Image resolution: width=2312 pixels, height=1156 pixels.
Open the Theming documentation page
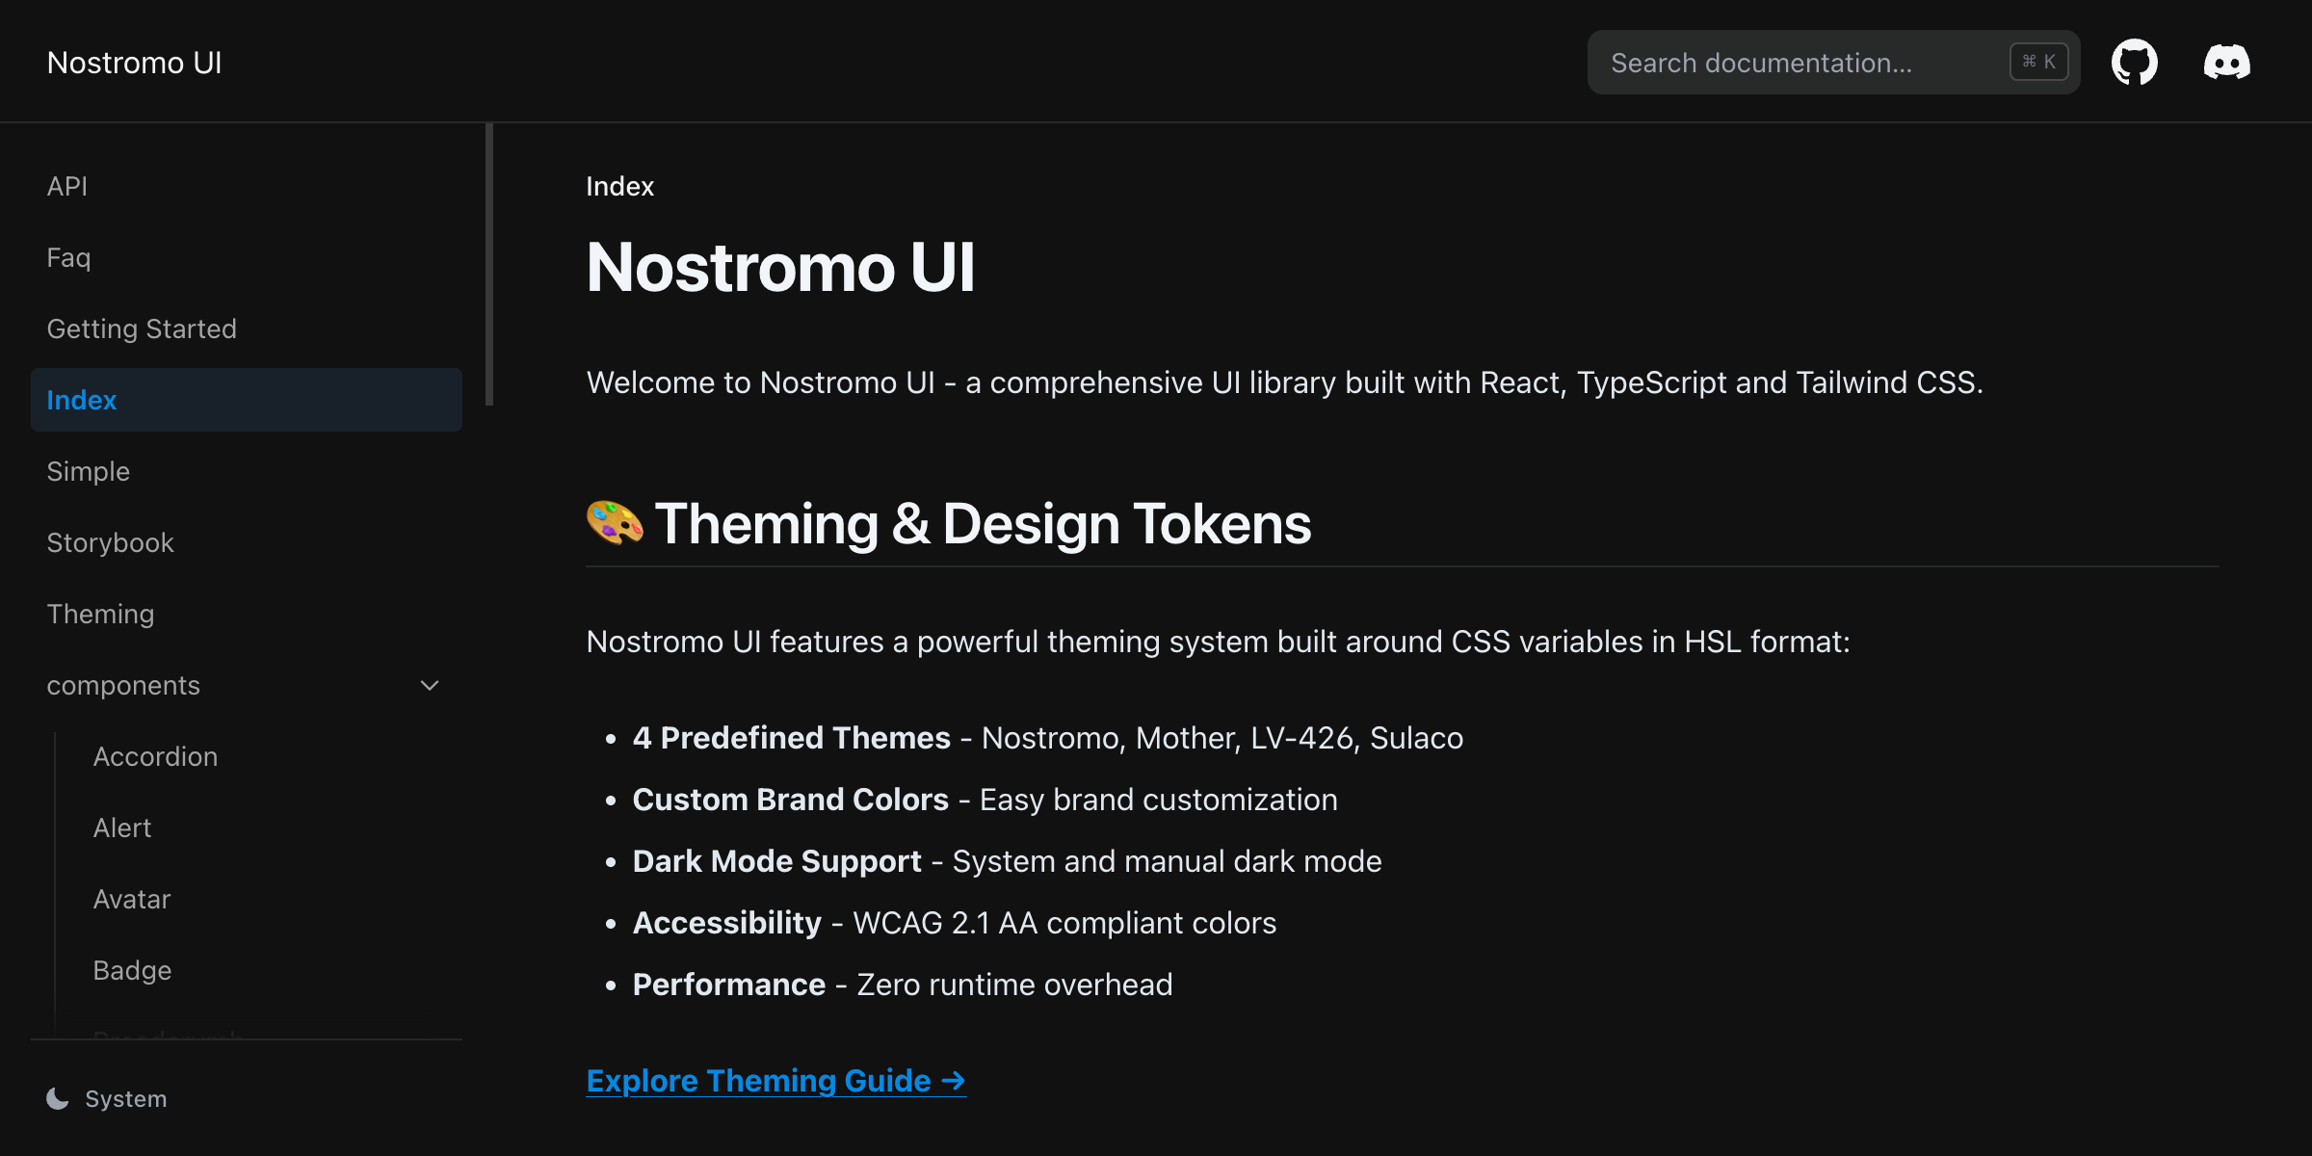click(x=100, y=613)
